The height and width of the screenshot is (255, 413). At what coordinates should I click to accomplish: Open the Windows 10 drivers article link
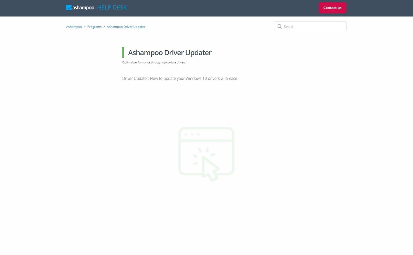pos(179,78)
